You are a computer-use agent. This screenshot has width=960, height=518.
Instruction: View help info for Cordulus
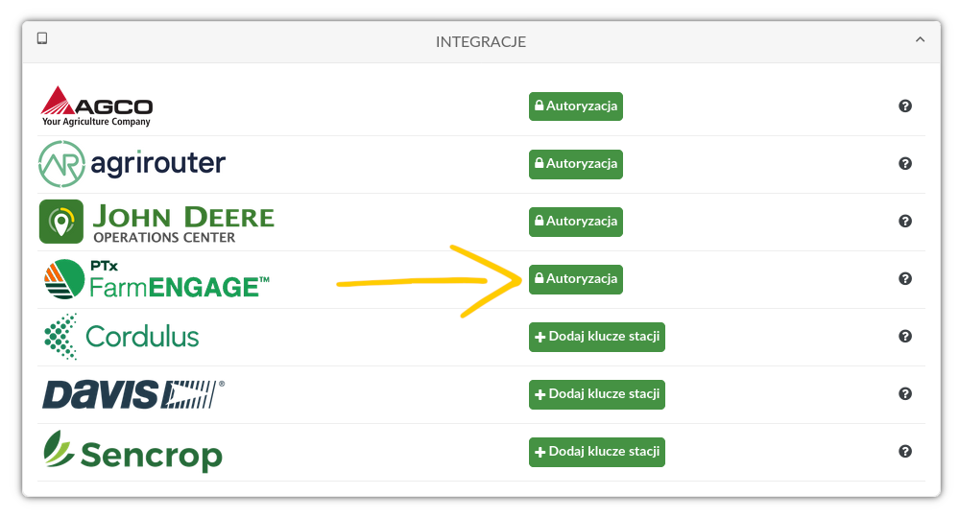coord(904,337)
